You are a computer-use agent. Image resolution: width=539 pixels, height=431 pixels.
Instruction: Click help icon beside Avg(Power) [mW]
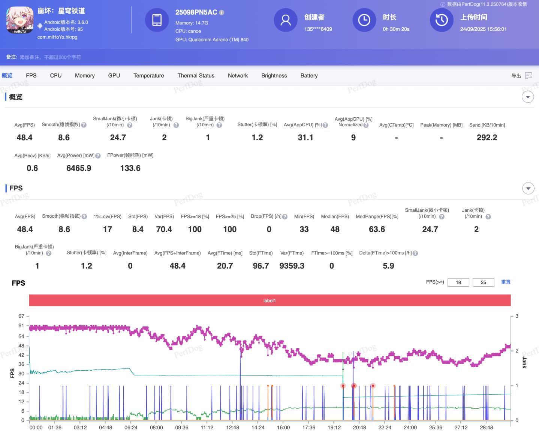coord(98,156)
